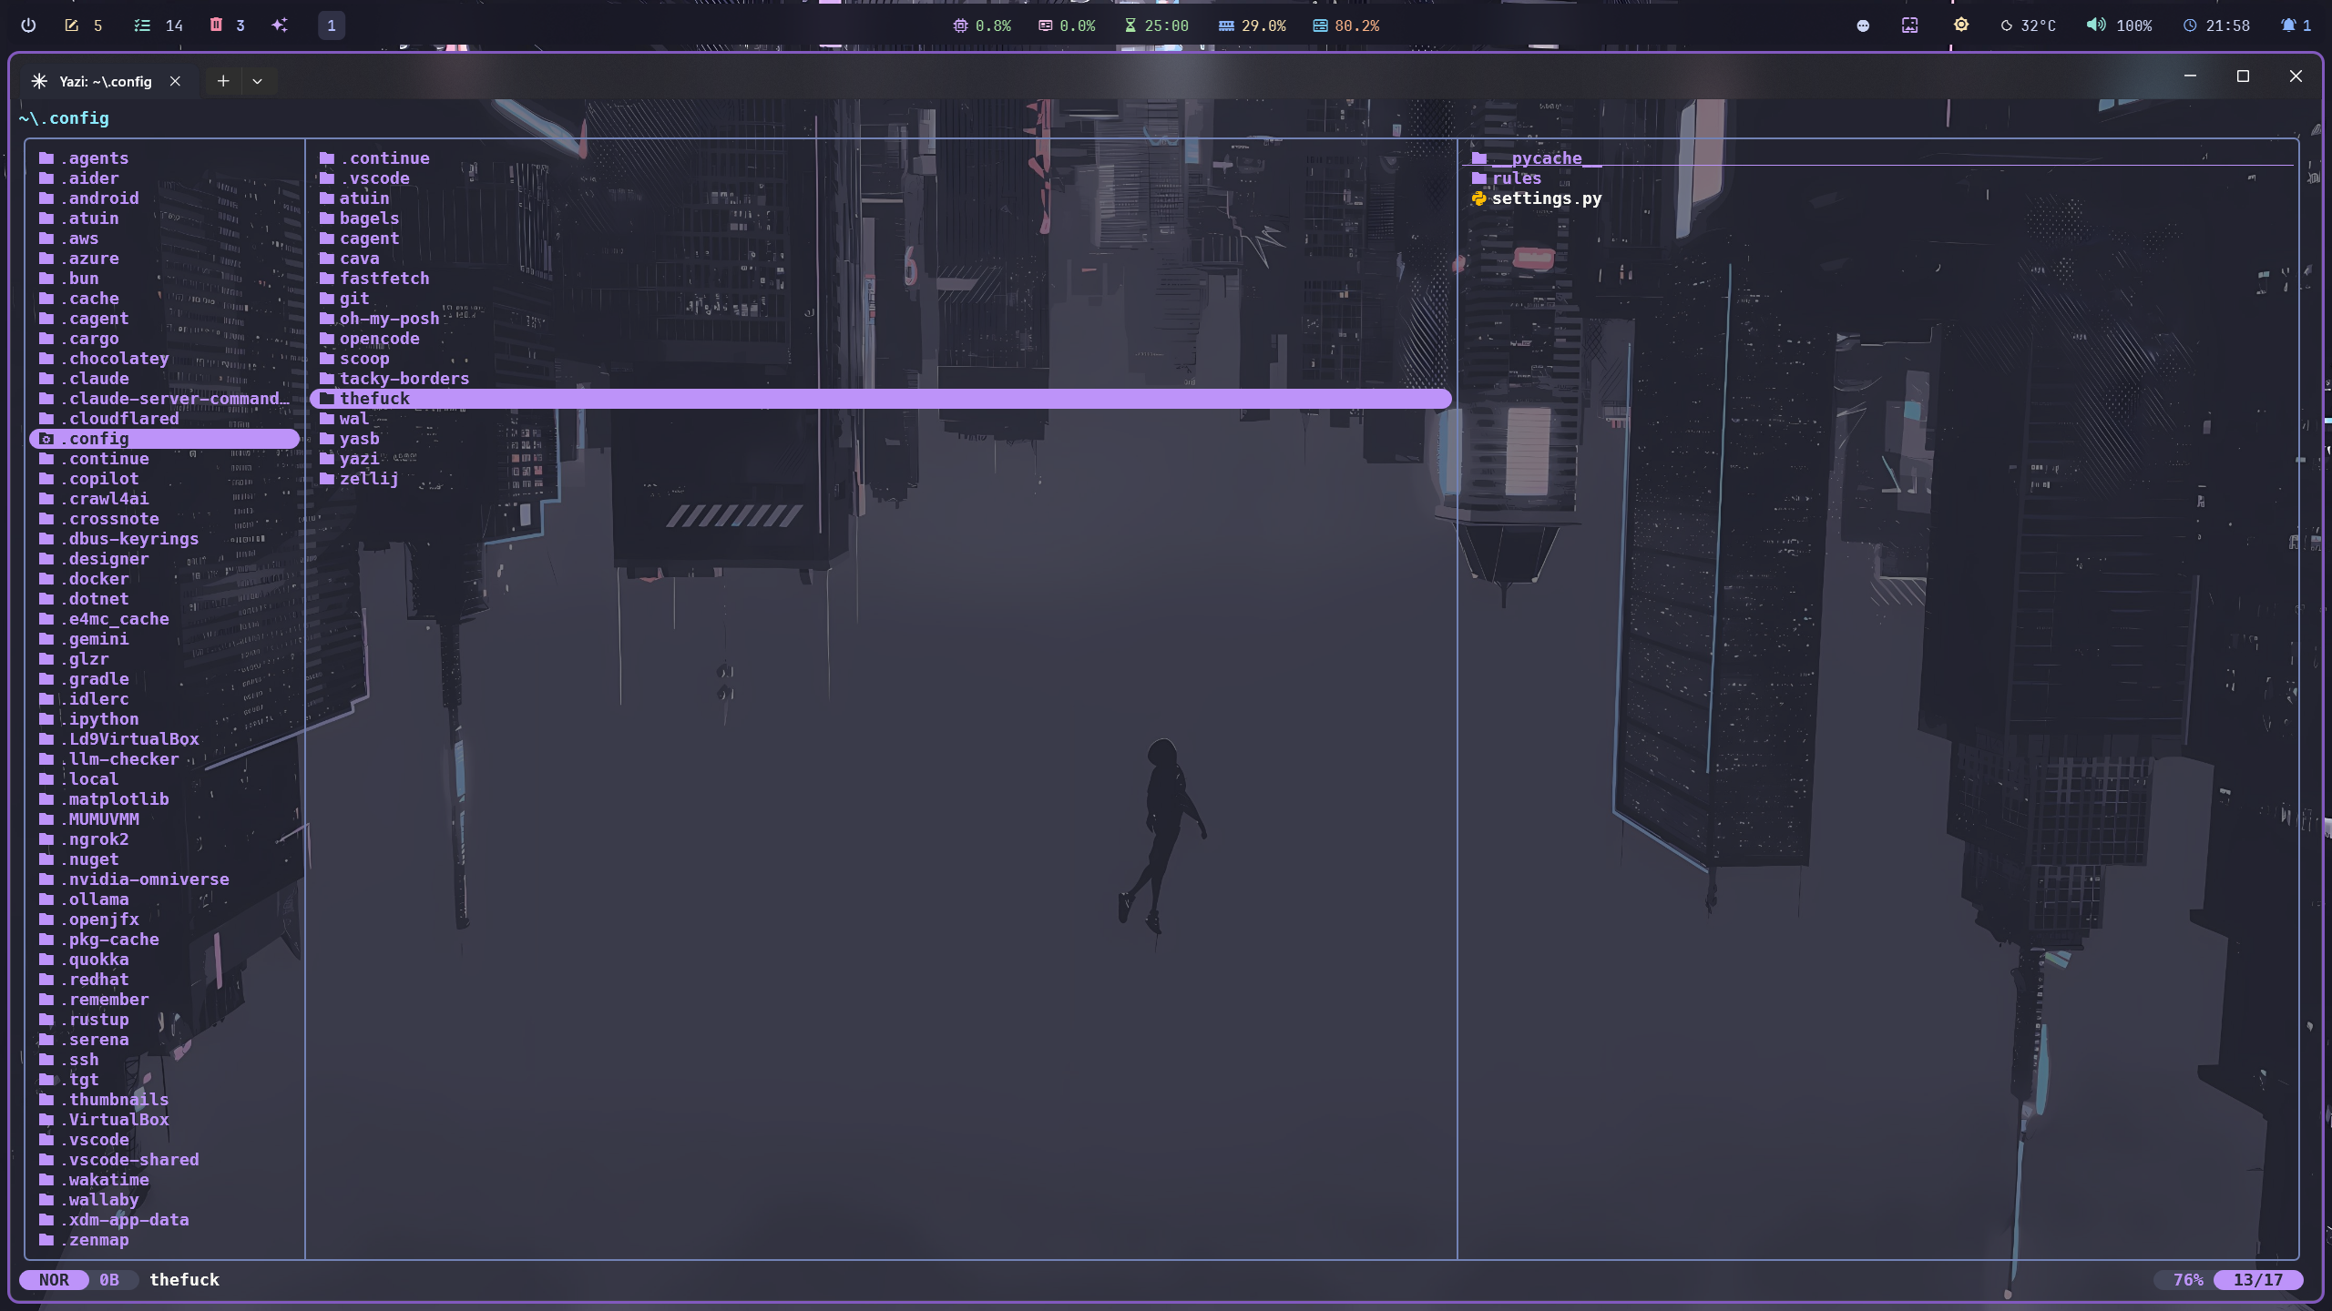2332x1311 pixels.
Task: Select the .docker folder
Action: pyautogui.click(x=164, y=579)
